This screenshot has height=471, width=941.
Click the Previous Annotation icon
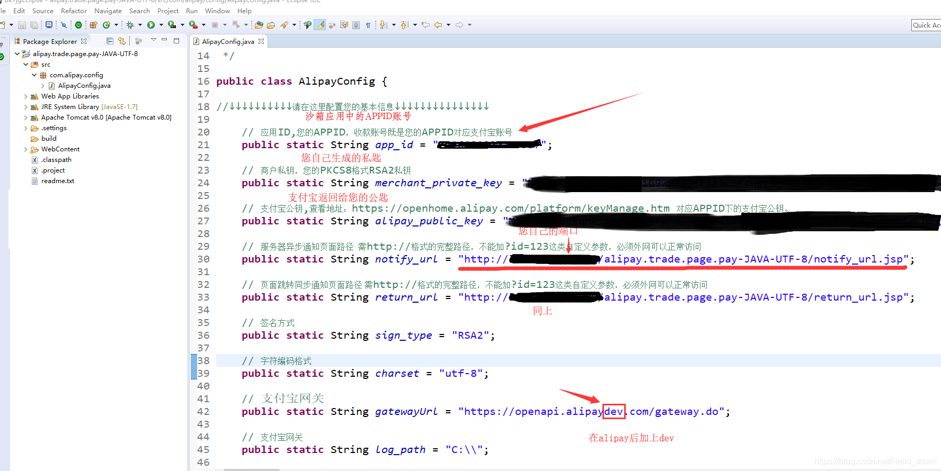coord(405,25)
